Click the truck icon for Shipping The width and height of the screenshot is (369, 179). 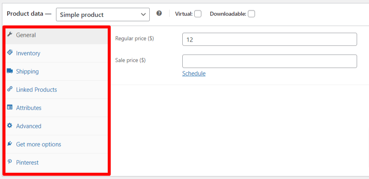point(10,71)
